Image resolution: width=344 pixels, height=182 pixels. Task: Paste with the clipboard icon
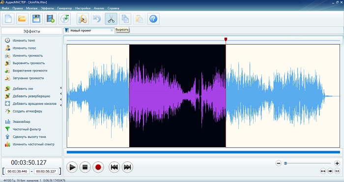coord(139,19)
